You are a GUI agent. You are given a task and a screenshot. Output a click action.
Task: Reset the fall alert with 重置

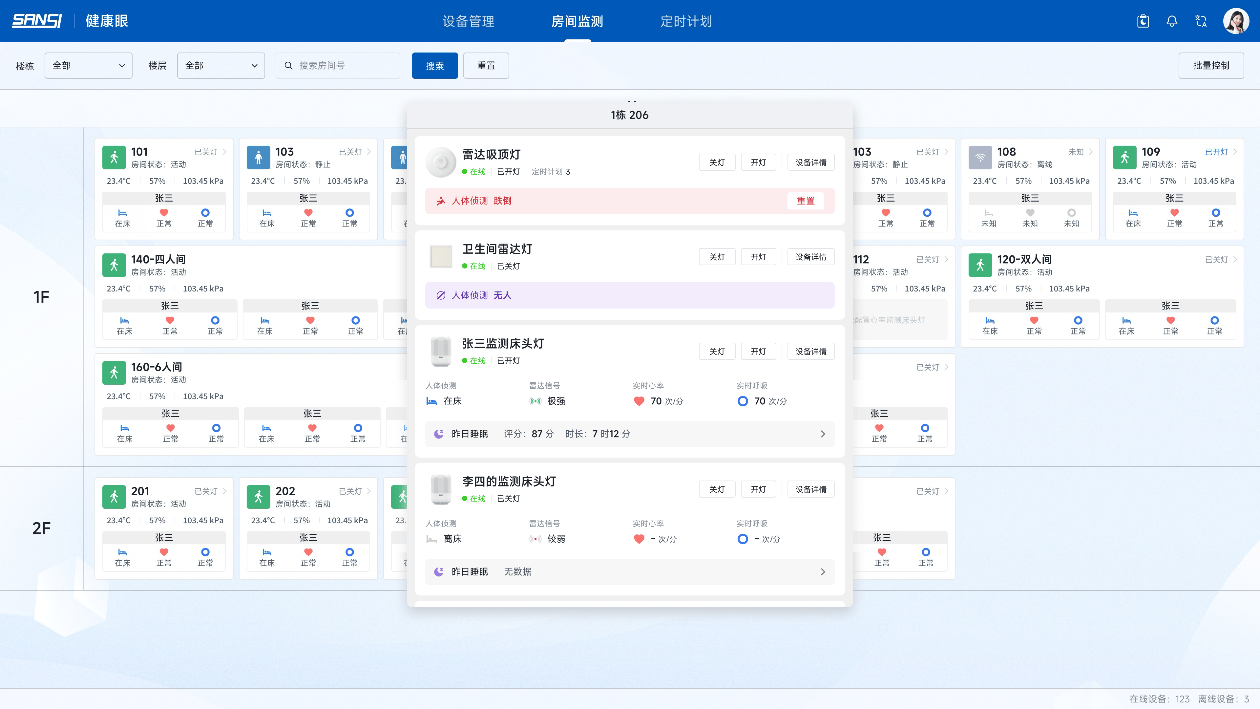click(x=806, y=201)
